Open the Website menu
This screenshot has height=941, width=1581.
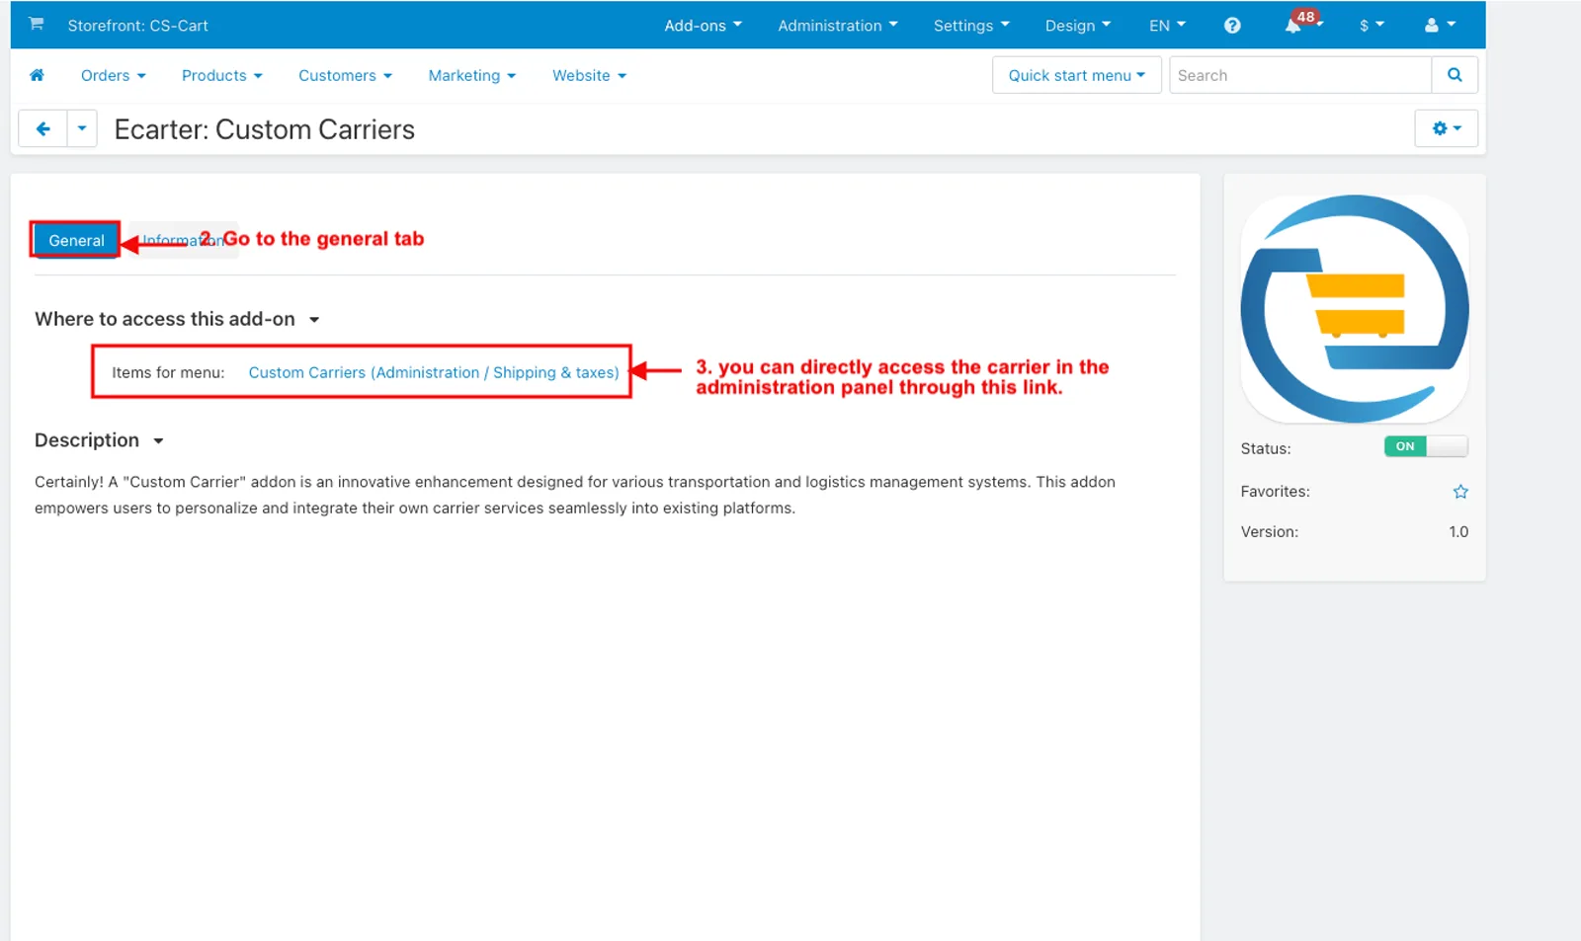tap(590, 76)
